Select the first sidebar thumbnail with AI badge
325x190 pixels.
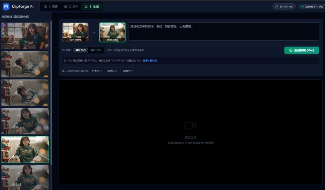coord(25,36)
